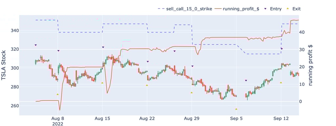Viewport: 336px width, 126px height.
Task: Click the '30' right axis tick label
Action: pyautogui.click(x=302, y=49)
